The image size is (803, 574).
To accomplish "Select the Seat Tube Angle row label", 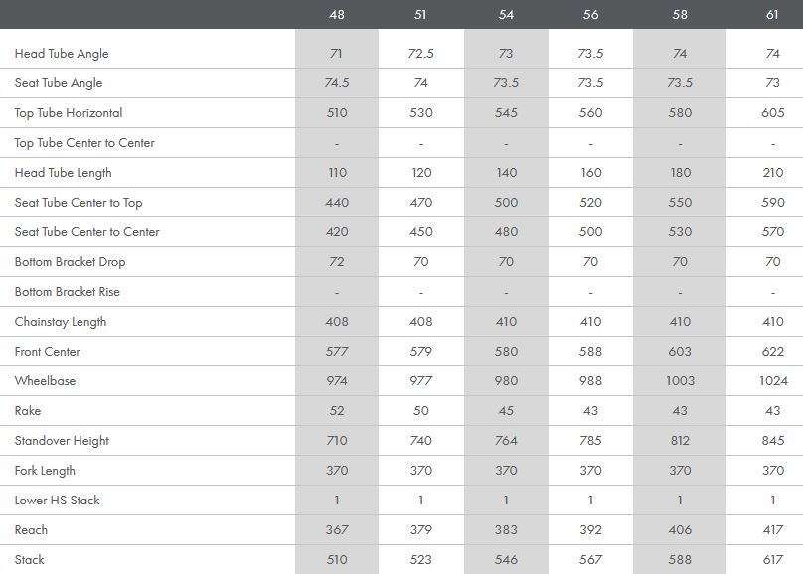I will pos(59,83).
